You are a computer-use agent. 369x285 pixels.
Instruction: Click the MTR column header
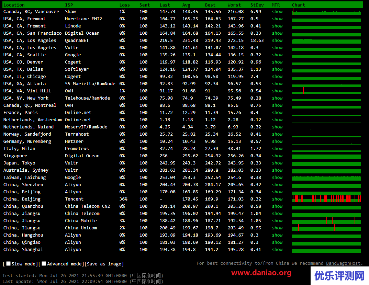(x=276, y=5)
